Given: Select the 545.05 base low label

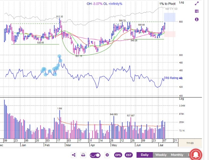Looking at the screenshot, I should (x=134, y=41).
